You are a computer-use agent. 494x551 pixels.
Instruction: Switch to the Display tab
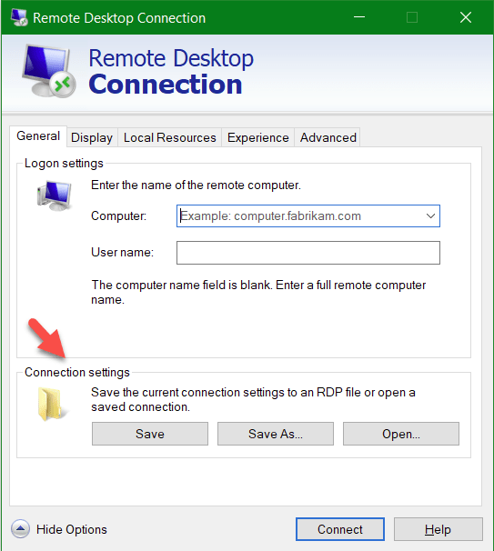coord(92,138)
